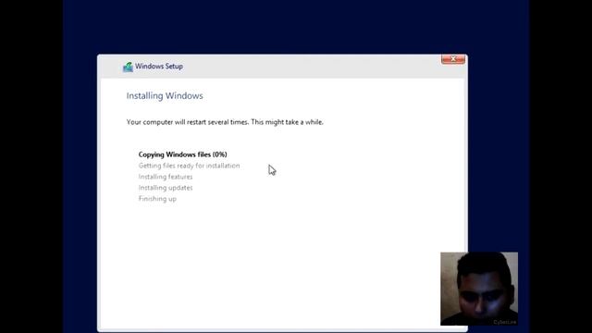Select the 'Installing Windows' heading
The image size is (592, 333).
(165, 96)
